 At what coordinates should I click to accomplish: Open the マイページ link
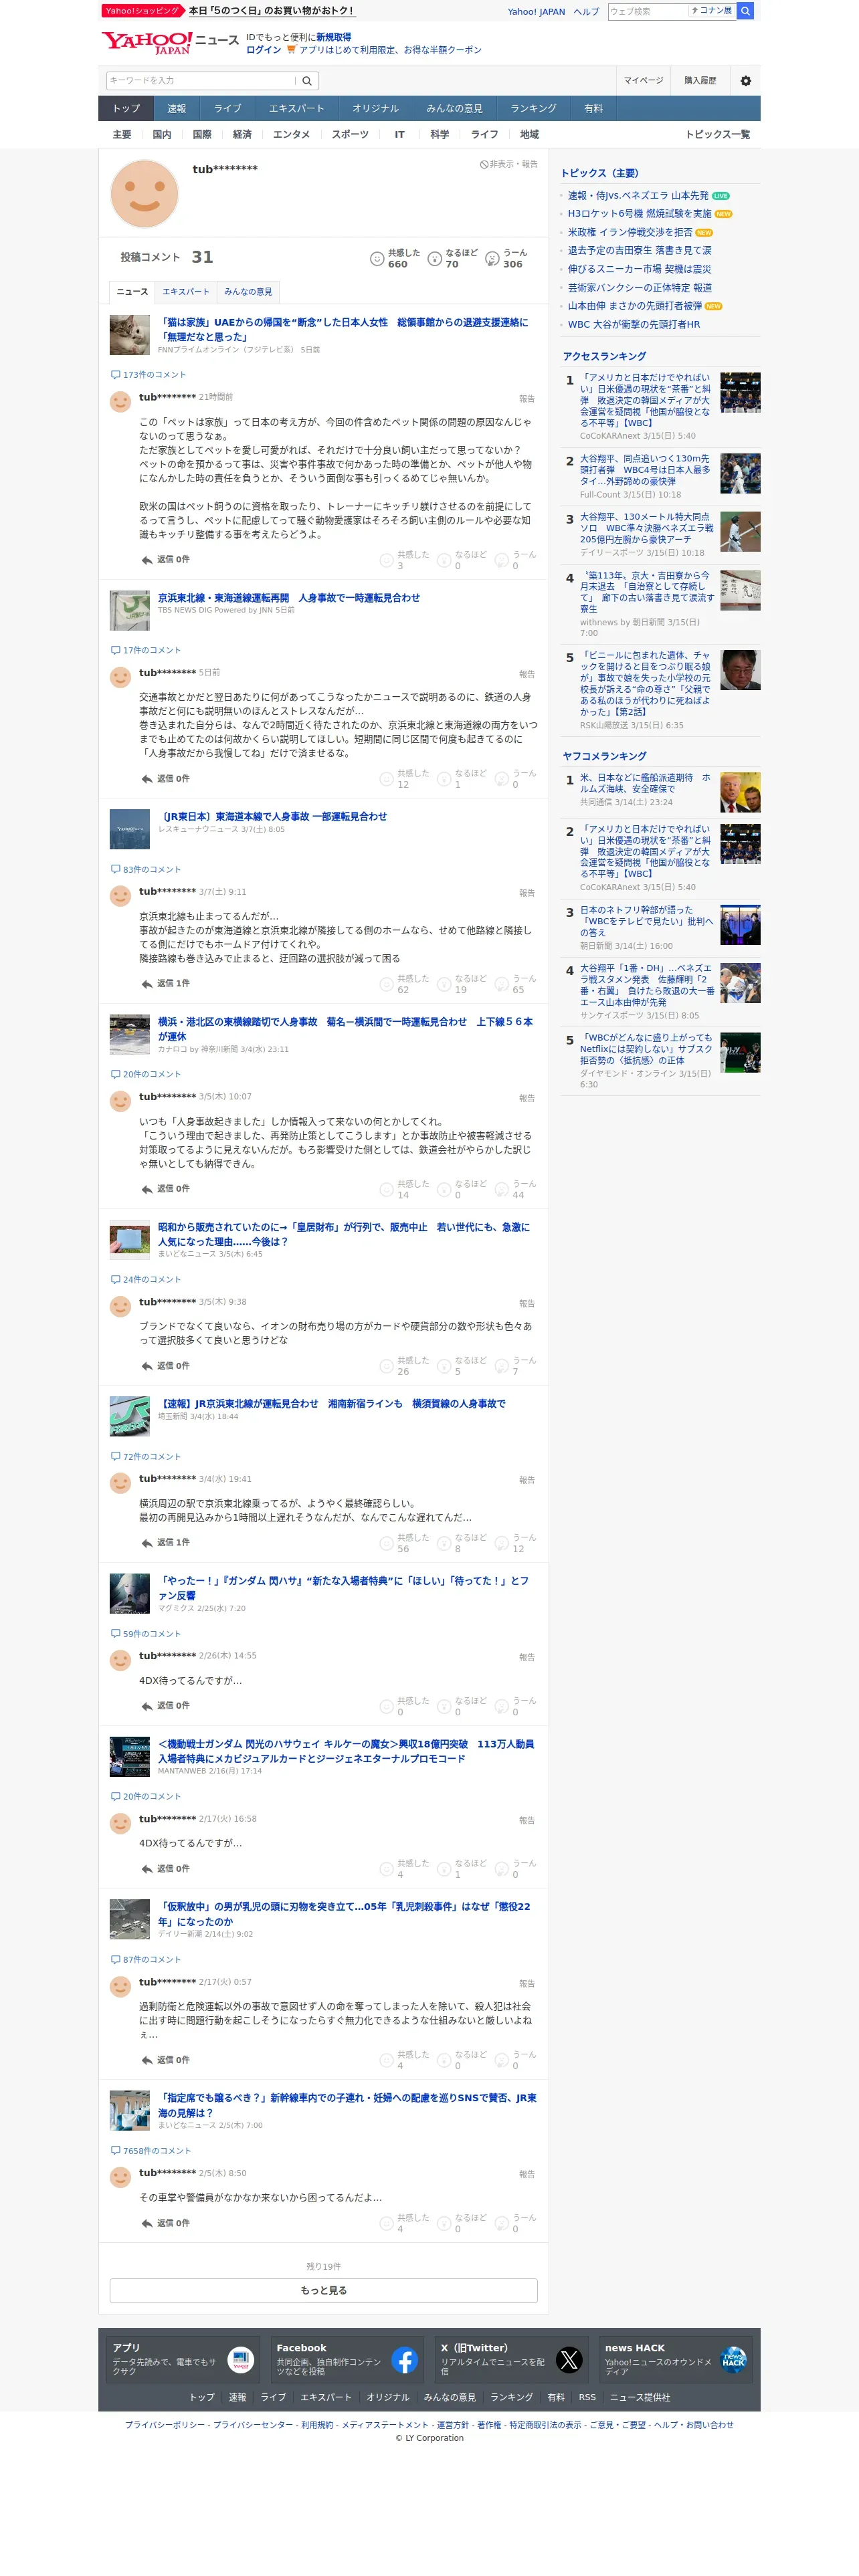click(643, 81)
